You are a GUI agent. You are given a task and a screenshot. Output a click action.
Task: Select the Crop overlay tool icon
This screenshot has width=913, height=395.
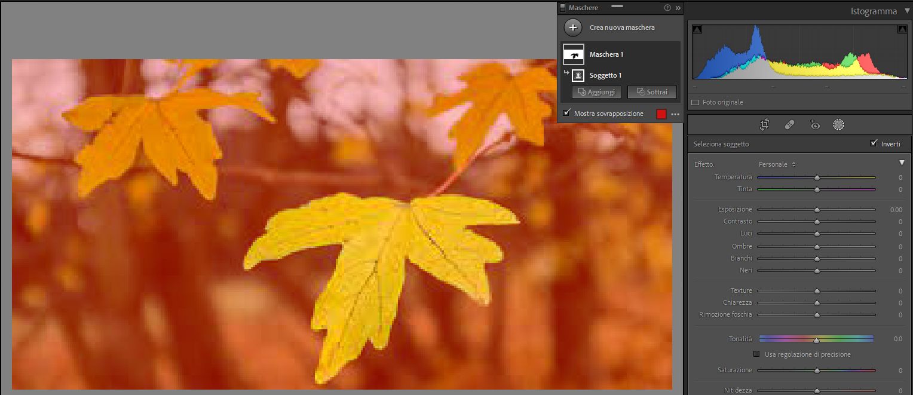[x=764, y=125]
